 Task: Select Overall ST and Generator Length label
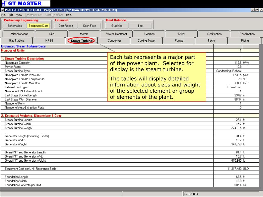pyautogui.click(x=25, y=152)
